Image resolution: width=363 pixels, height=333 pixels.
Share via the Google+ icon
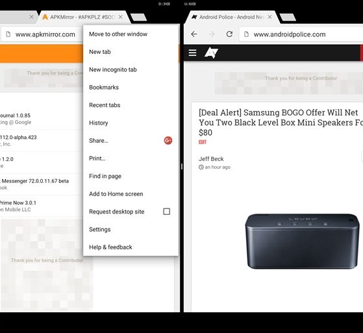coord(168,140)
